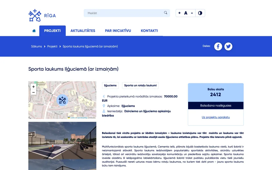Screen dimensions: 272x170
Task: Click the map marker with keys emblem
Action: point(62,100)
